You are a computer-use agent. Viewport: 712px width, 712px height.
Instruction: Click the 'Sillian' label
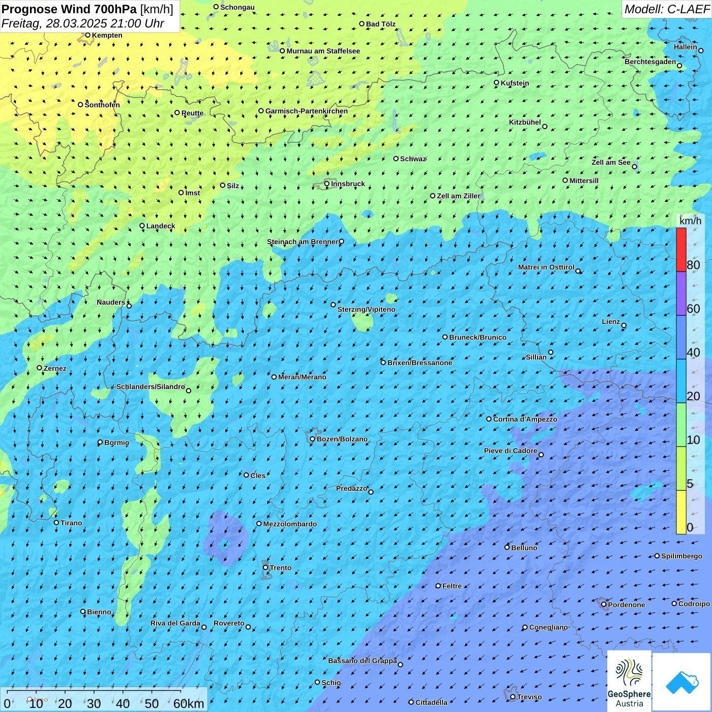[x=536, y=357]
